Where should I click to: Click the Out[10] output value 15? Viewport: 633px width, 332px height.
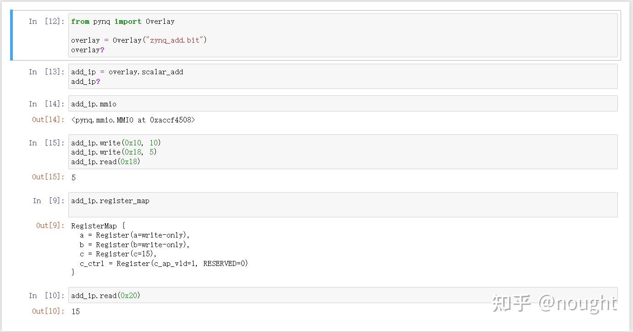coord(76,311)
